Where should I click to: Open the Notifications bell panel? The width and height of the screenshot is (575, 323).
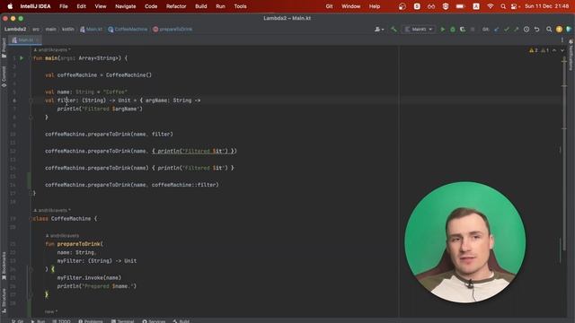[x=571, y=56]
